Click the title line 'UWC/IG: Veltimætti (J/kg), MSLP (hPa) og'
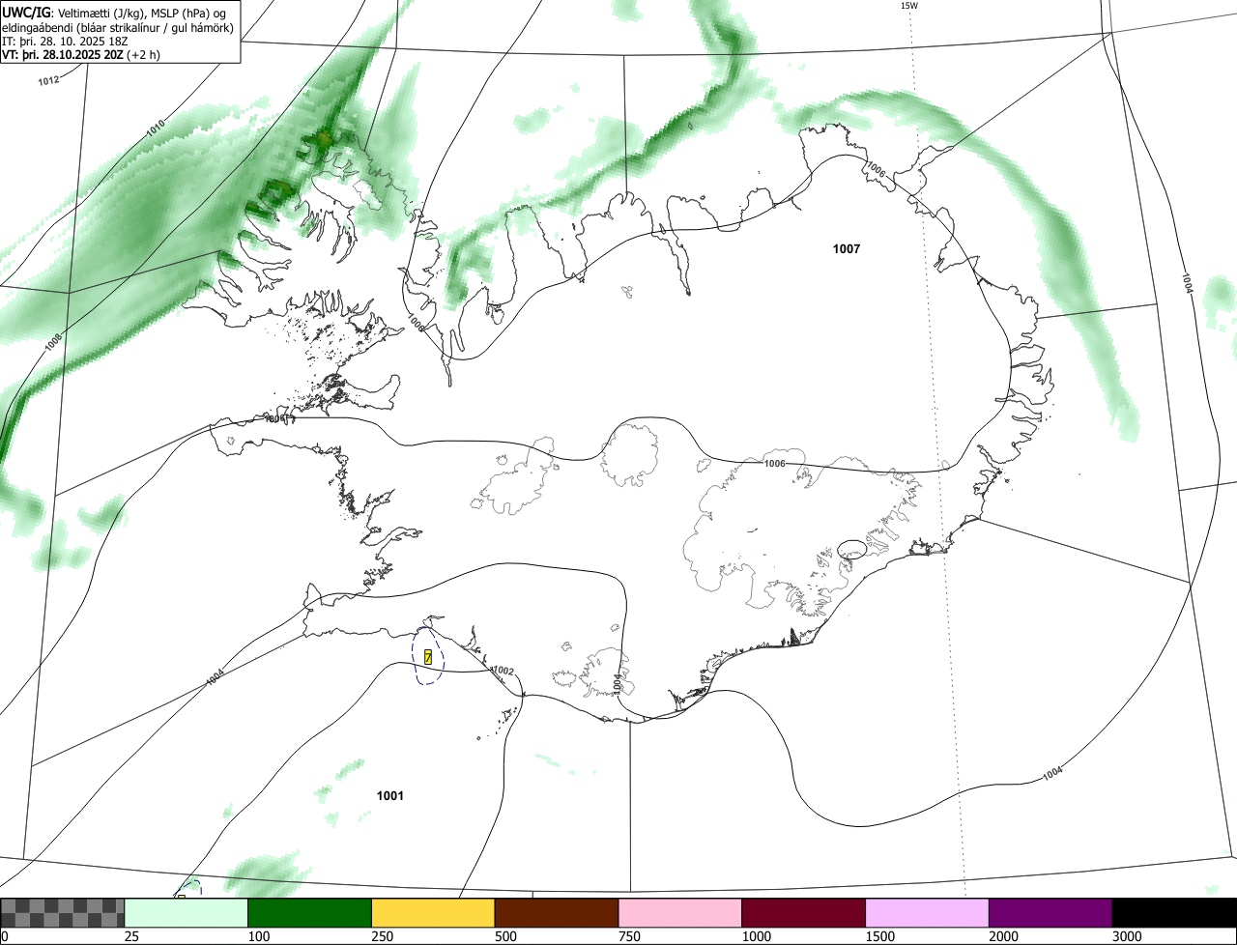The width and height of the screenshot is (1237, 945). click(x=113, y=13)
